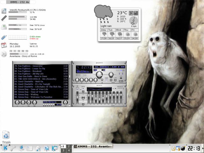Stop playback in the XMMS player

click(91, 80)
